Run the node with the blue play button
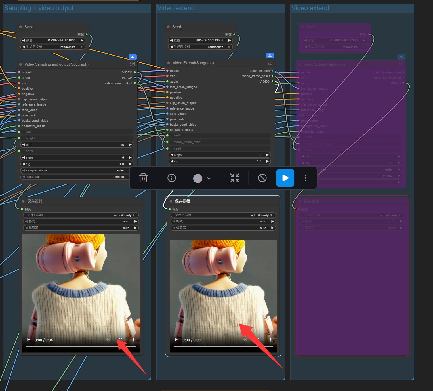The image size is (433, 391). (285, 178)
